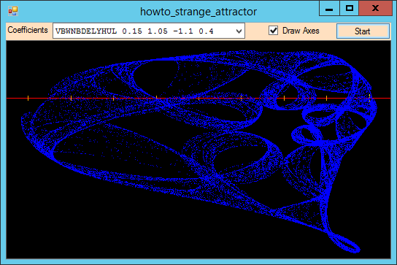This screenshot has height=265, width=397.
Task: Click the fourth yellow tick on axis
Action: coord(156,98)
